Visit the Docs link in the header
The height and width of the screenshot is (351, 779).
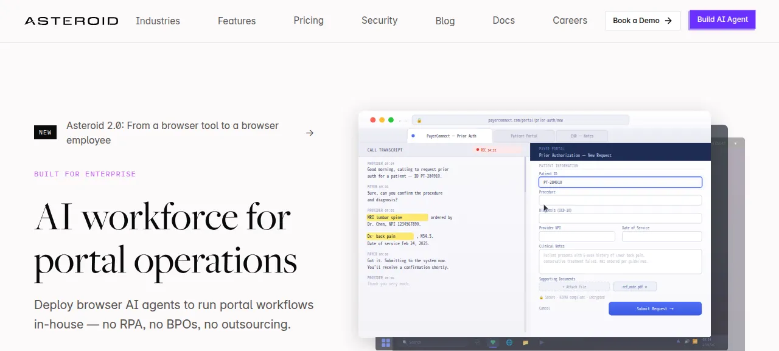click(x=504, y=21)
